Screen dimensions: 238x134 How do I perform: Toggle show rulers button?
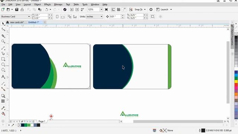click(x=113, y=9)
